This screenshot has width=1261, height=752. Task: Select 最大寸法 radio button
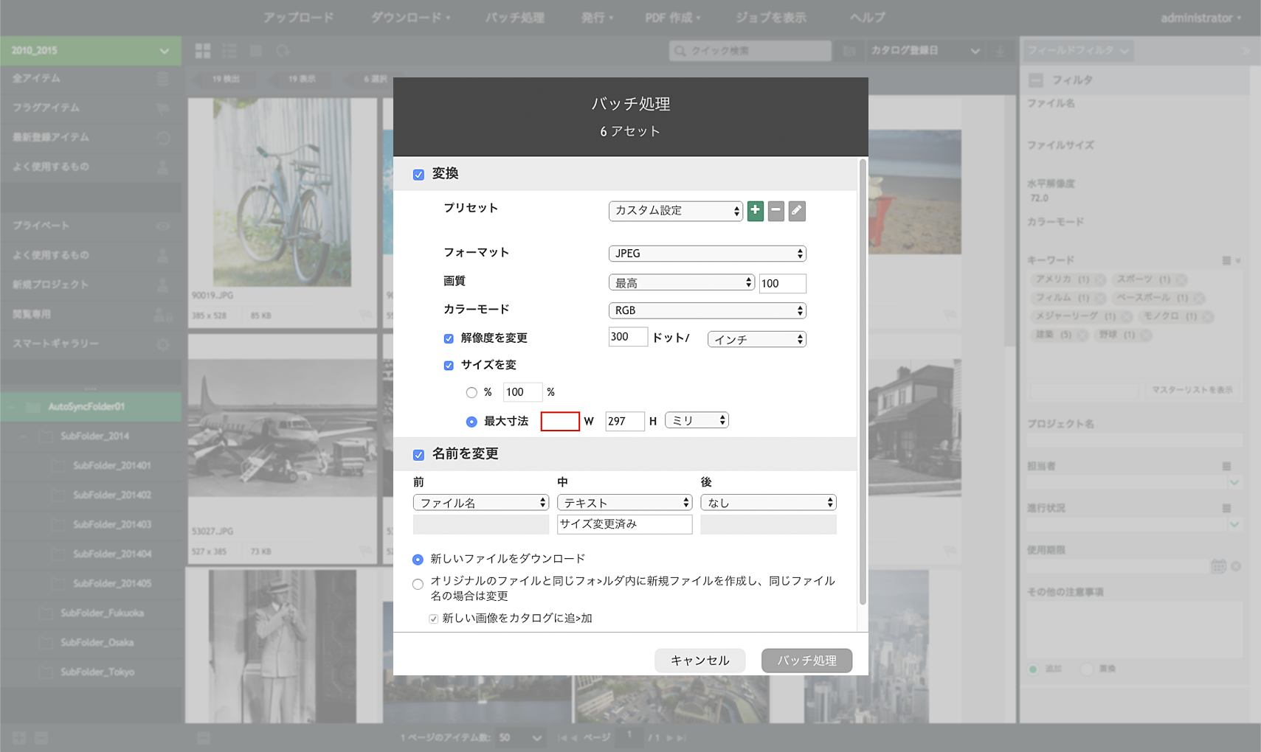[471, 422]
